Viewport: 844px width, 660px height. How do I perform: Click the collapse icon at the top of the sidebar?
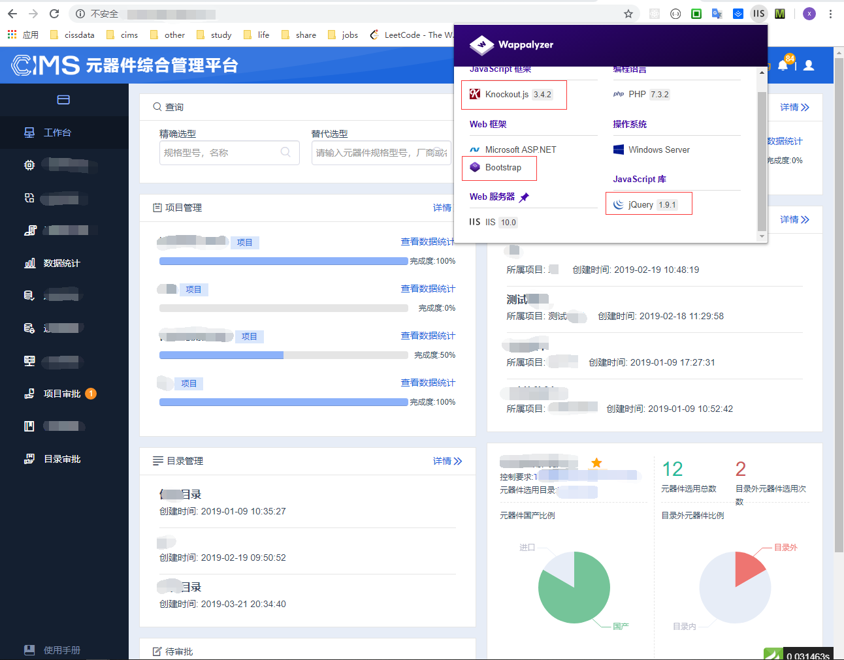[63, 99]
